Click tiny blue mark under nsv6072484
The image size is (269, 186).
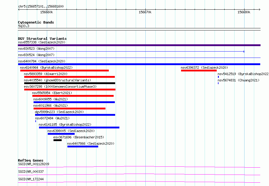point(36,121)
